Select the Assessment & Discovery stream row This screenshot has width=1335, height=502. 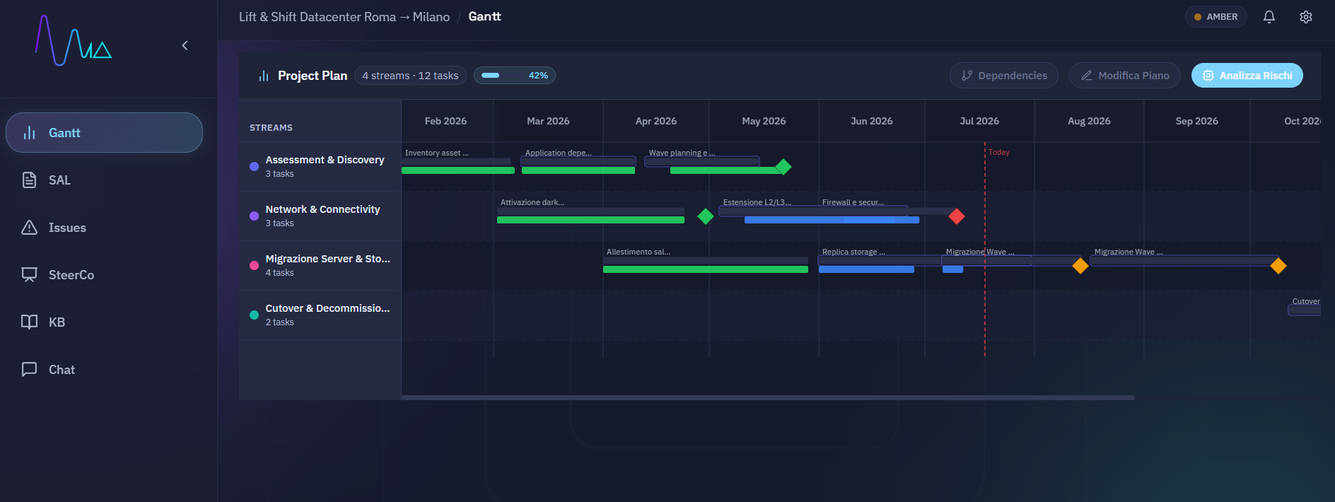[x=320, y=167]
